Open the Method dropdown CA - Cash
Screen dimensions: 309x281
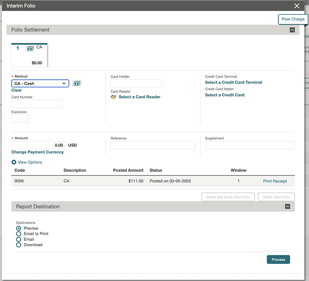click(40, 84)
